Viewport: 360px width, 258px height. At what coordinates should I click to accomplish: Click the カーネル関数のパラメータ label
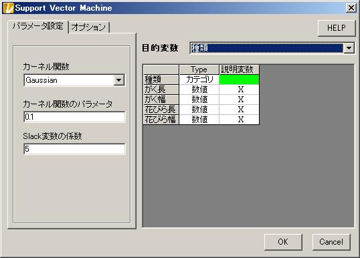pos(68,104)
